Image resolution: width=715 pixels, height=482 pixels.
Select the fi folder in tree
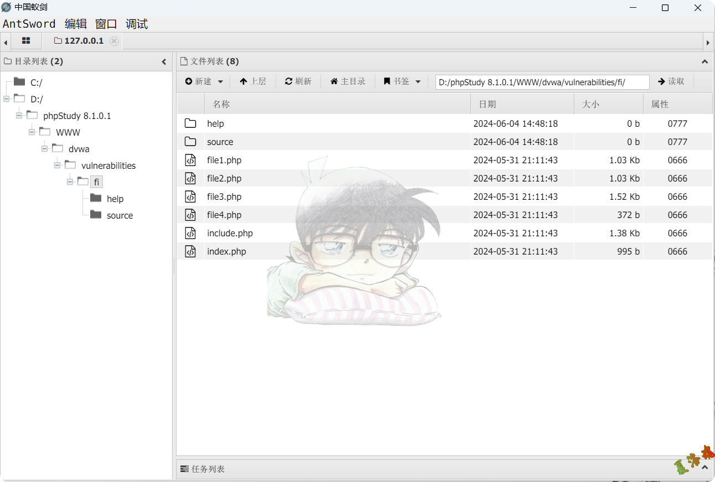tap(96, 182)
